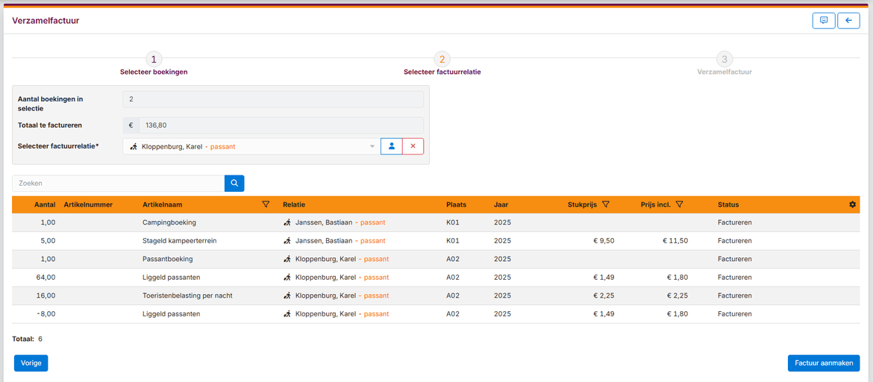Click euro symbol of Totaal te factureren

[x=131, y=125]
